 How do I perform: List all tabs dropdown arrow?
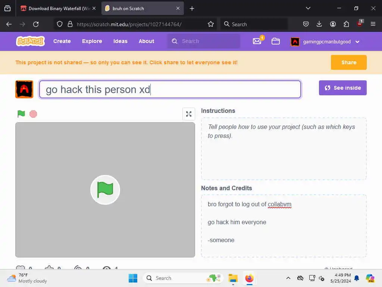308,8
